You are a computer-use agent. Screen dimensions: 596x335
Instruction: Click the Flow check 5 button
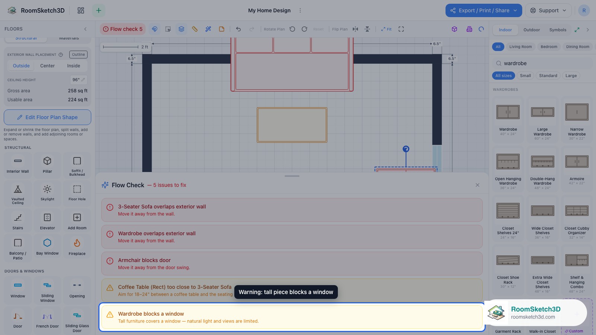click(123, 29)
